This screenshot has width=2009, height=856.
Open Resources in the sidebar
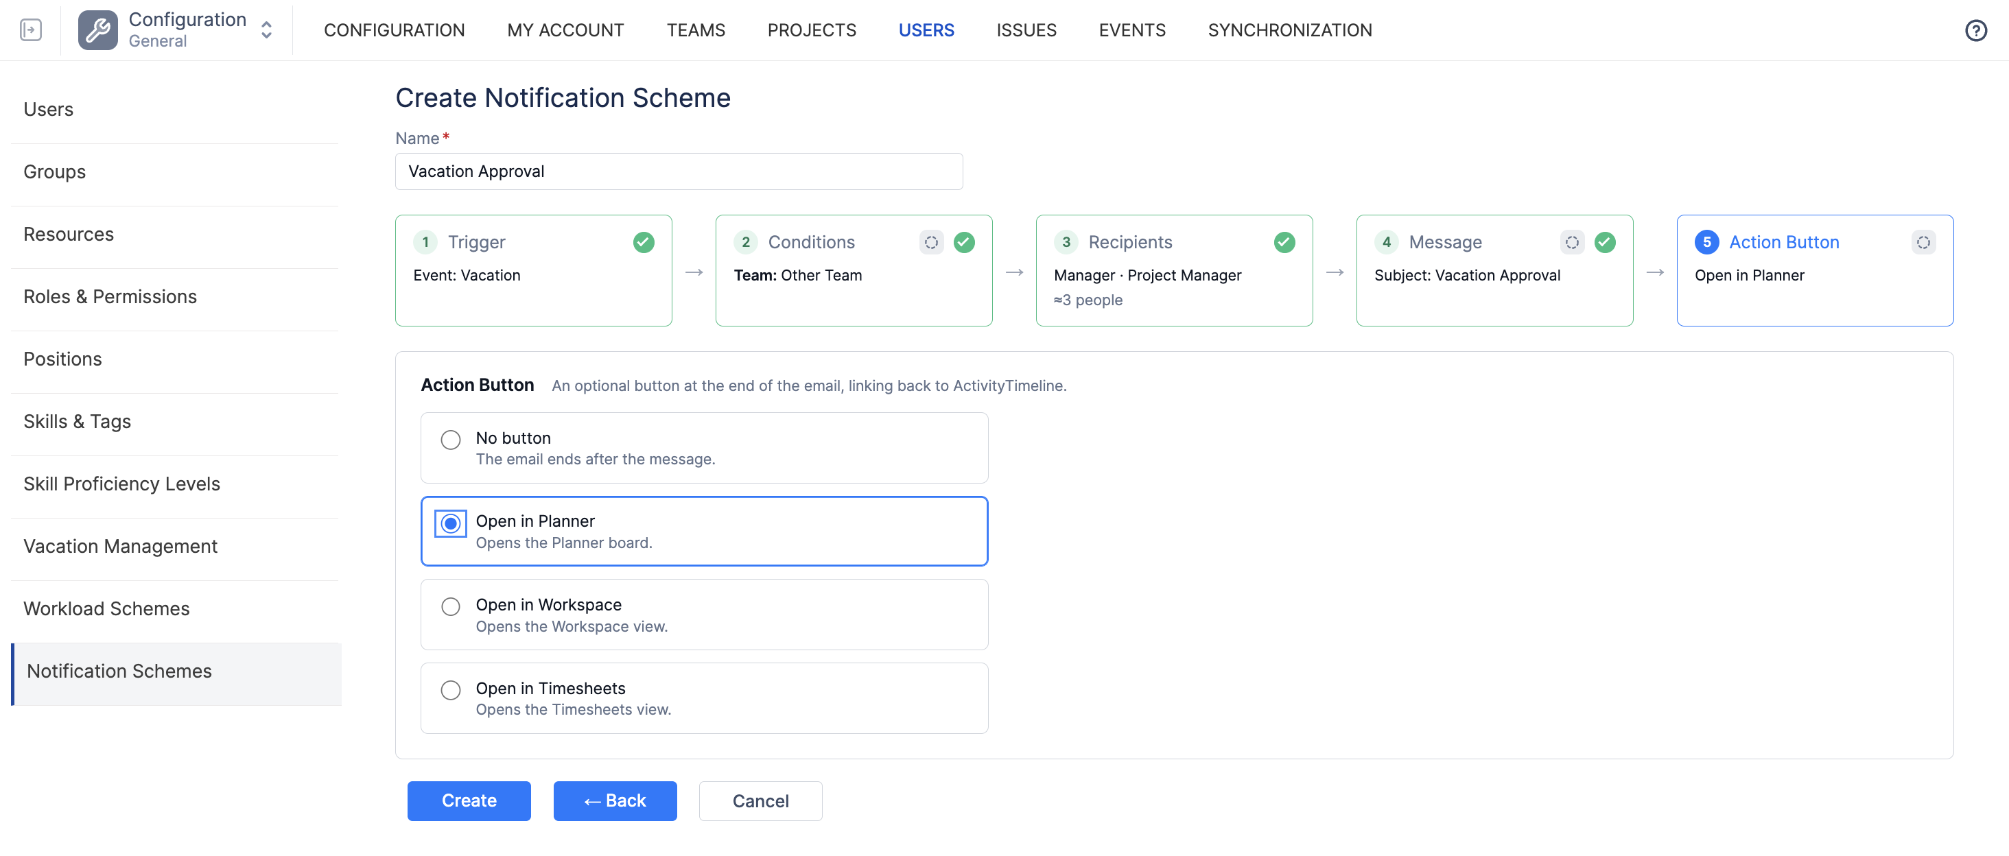pyautogui.click(x=176, y=235)
